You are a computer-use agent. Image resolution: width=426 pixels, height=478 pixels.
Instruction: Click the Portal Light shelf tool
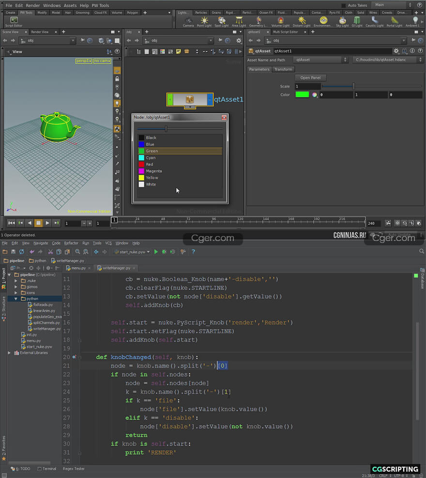(395, 22)
